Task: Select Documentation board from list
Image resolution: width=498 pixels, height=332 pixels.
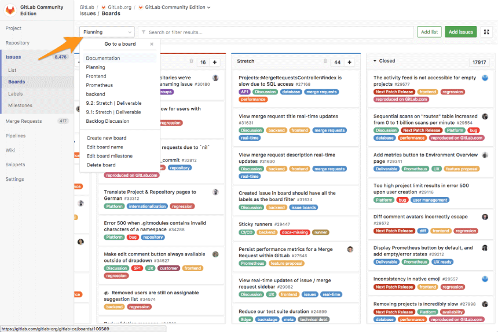Action: [x=120, y=58]
